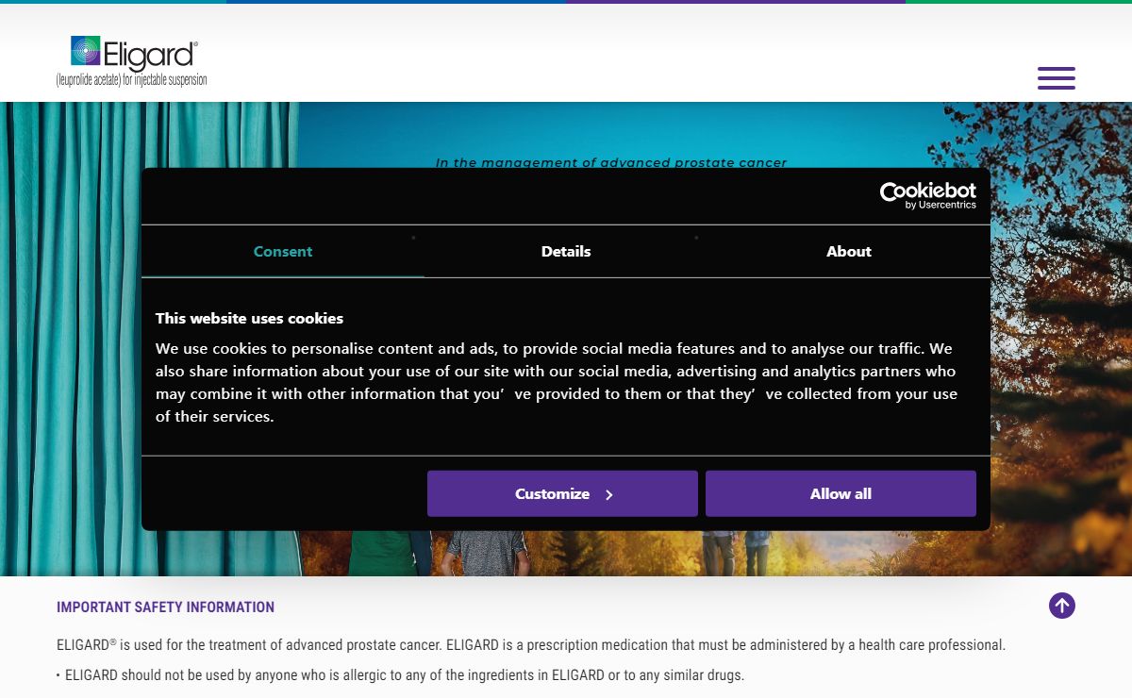Open the Cookiebot by Usercentrics logo
This screenshot has width=1132, height=698.
pos(928,195)
